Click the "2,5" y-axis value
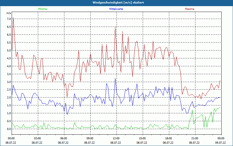The image size is (233, 146). pos(9,90)
